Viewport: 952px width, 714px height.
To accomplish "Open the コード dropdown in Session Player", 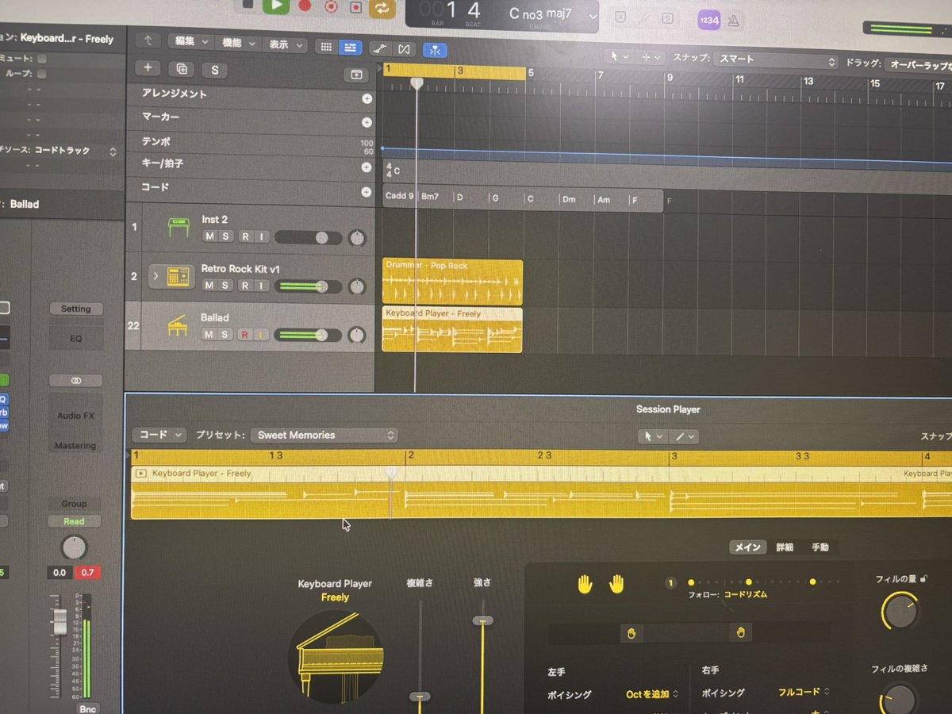I will [x=159, y=435].
